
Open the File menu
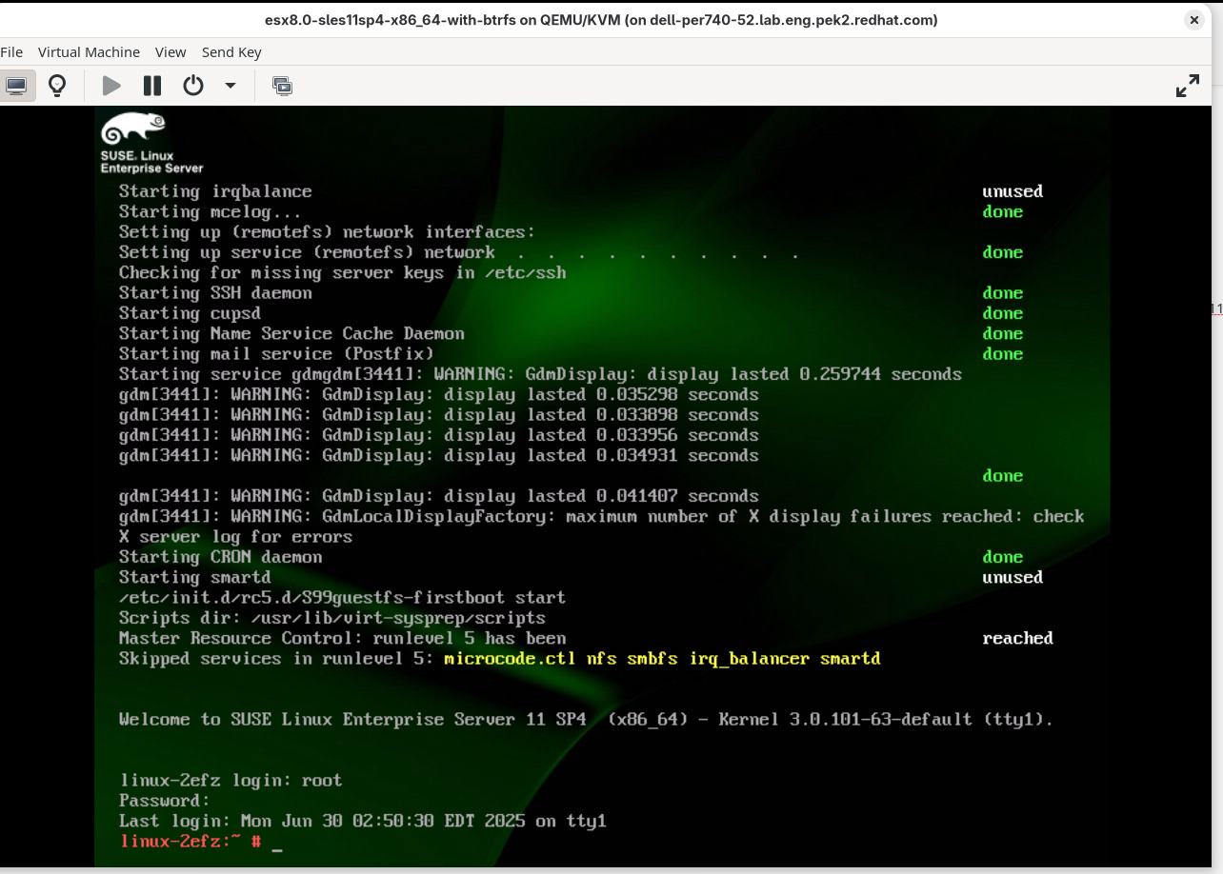11,52
